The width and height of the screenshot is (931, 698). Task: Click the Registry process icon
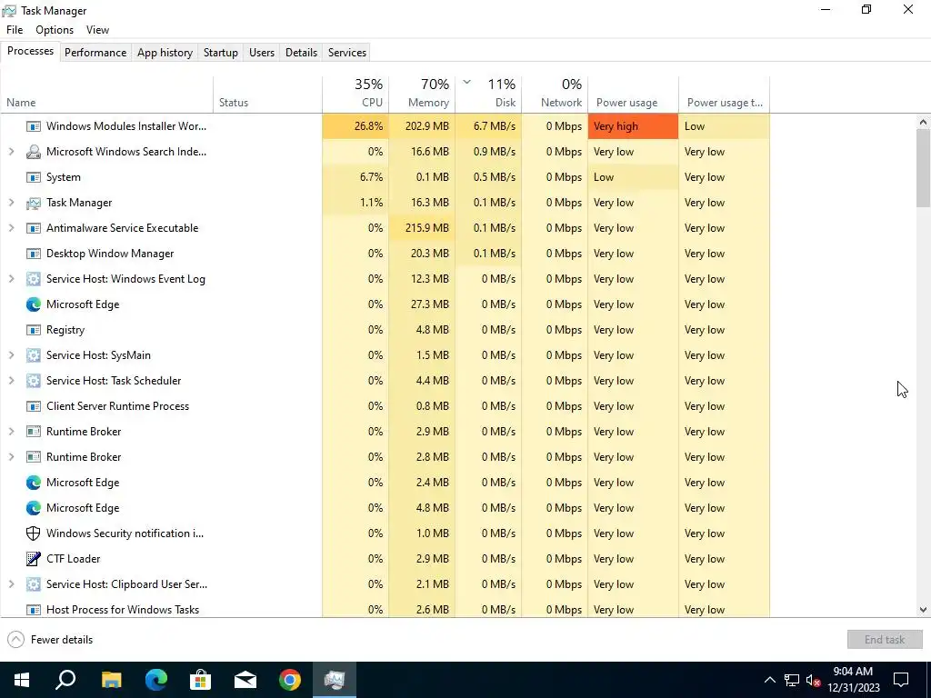[x=34, y=330]
